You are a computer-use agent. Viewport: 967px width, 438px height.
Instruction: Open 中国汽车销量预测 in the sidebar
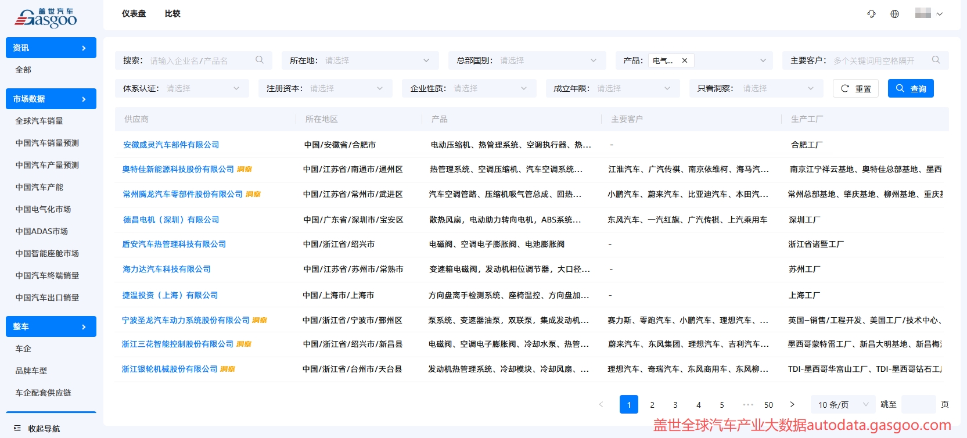[47, 143]
